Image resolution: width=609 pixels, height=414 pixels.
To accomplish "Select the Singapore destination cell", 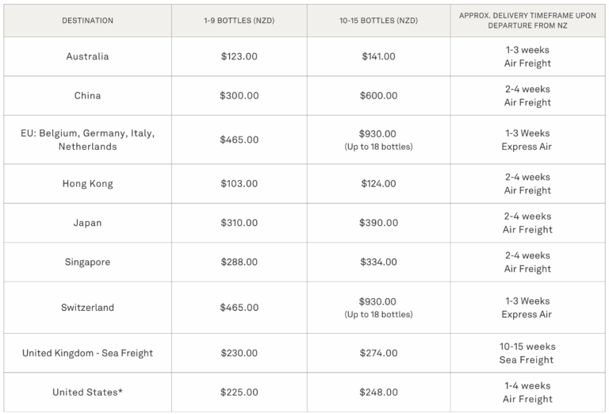I will click(87, 263).
